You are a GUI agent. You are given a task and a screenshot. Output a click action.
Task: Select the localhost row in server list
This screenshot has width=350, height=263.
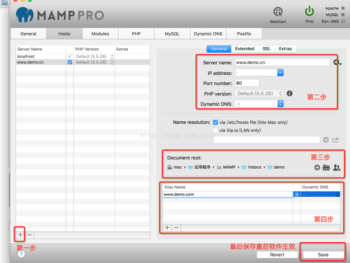click(83, 56)
